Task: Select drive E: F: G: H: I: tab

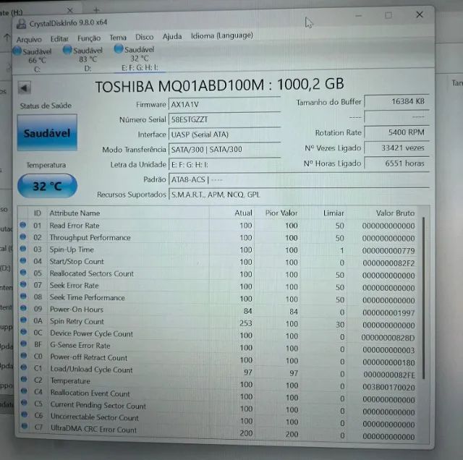Action: coord(139,58)
